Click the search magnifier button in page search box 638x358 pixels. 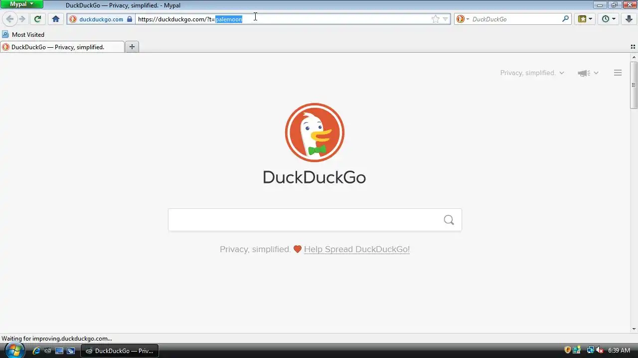(449, 220)
